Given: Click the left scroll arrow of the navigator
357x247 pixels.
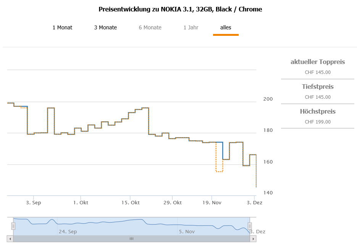Looking at the screenshot, I should point(10,239).
